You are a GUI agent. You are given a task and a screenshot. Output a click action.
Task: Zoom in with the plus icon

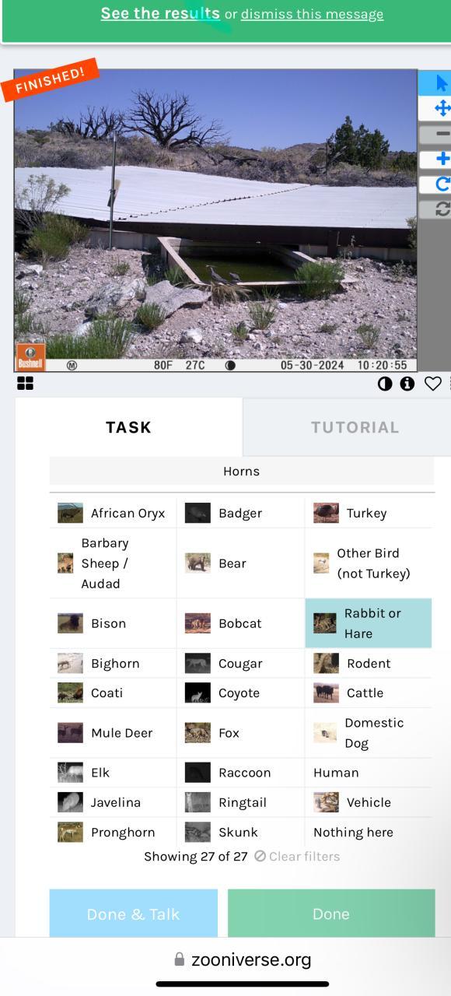(442, 159)
